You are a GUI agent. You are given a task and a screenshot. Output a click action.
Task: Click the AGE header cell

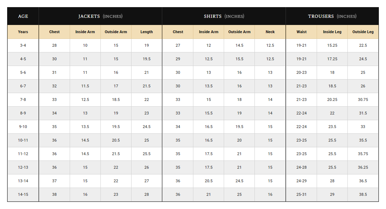point(23,16)
